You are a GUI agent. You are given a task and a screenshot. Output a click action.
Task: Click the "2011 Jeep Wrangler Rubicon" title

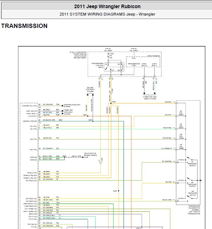pos(107,6)
